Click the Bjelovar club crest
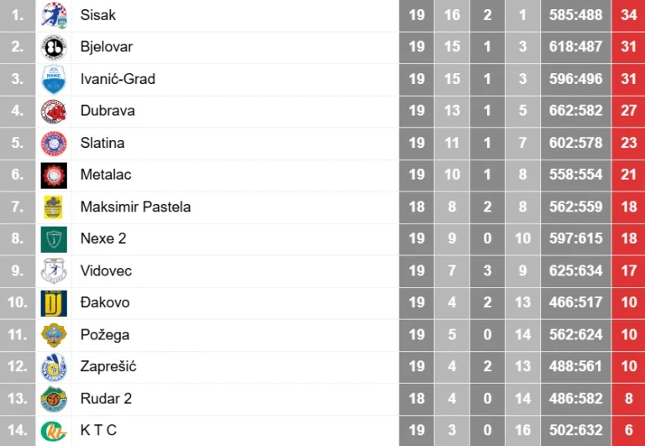The width and height of the screenshot is (645, 446). (x=54, y=47)
